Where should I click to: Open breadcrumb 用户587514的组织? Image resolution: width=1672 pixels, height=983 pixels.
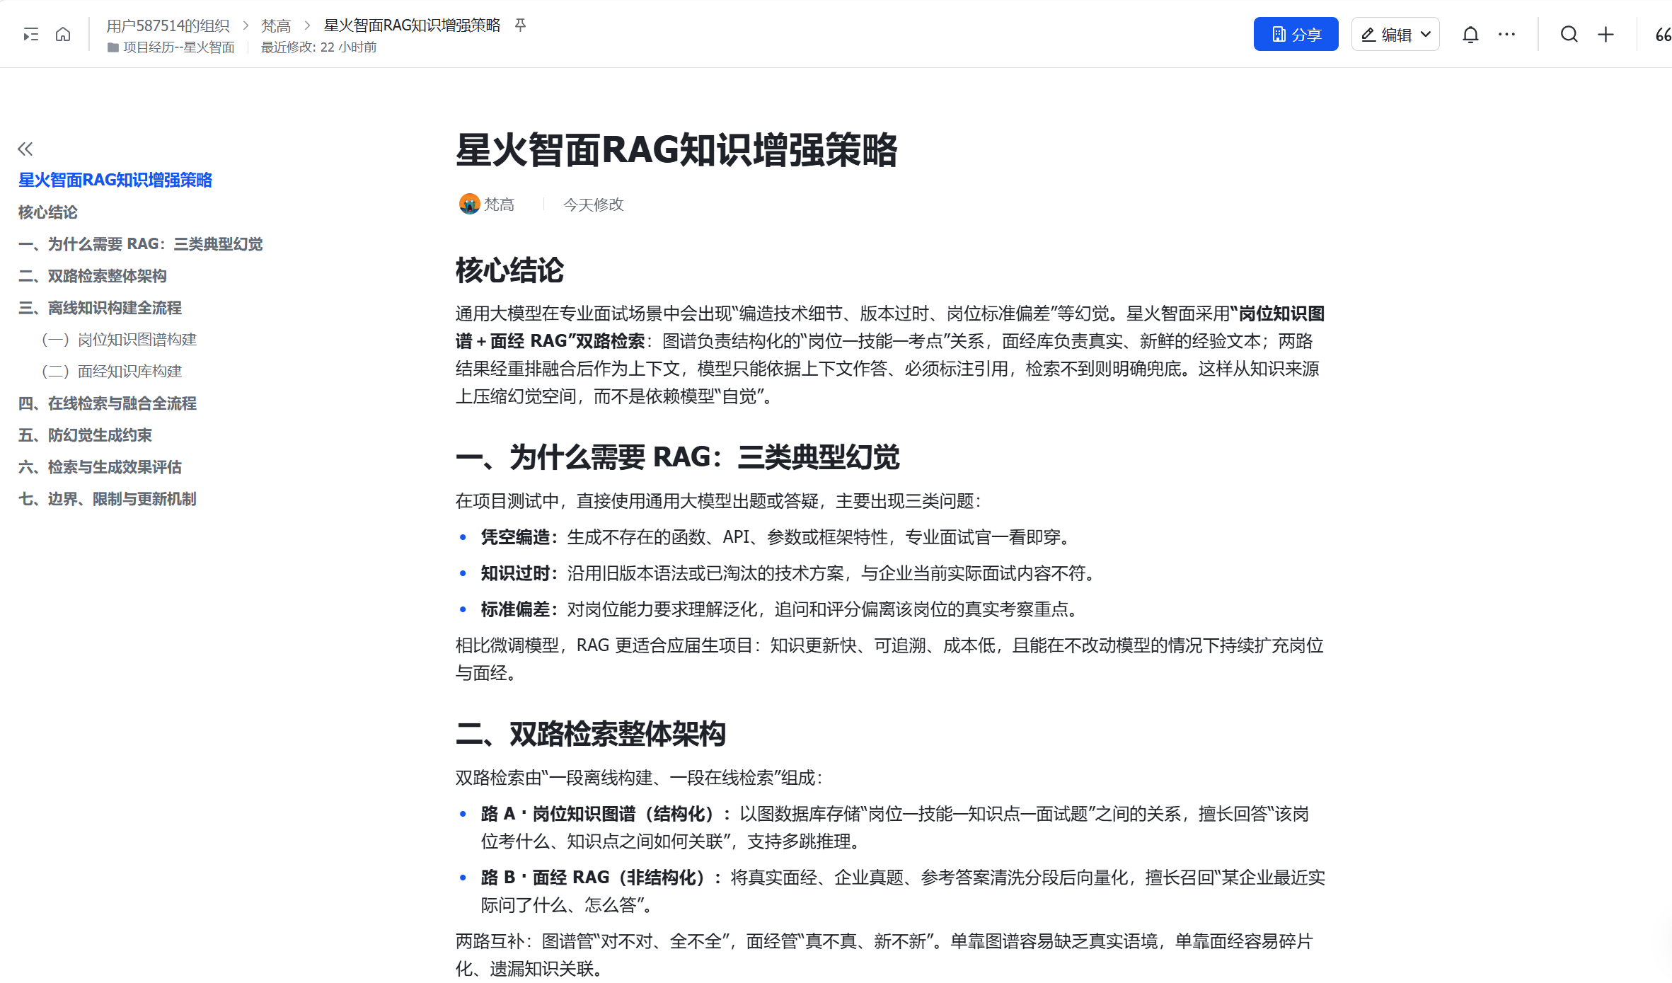[x=168, y=25]
